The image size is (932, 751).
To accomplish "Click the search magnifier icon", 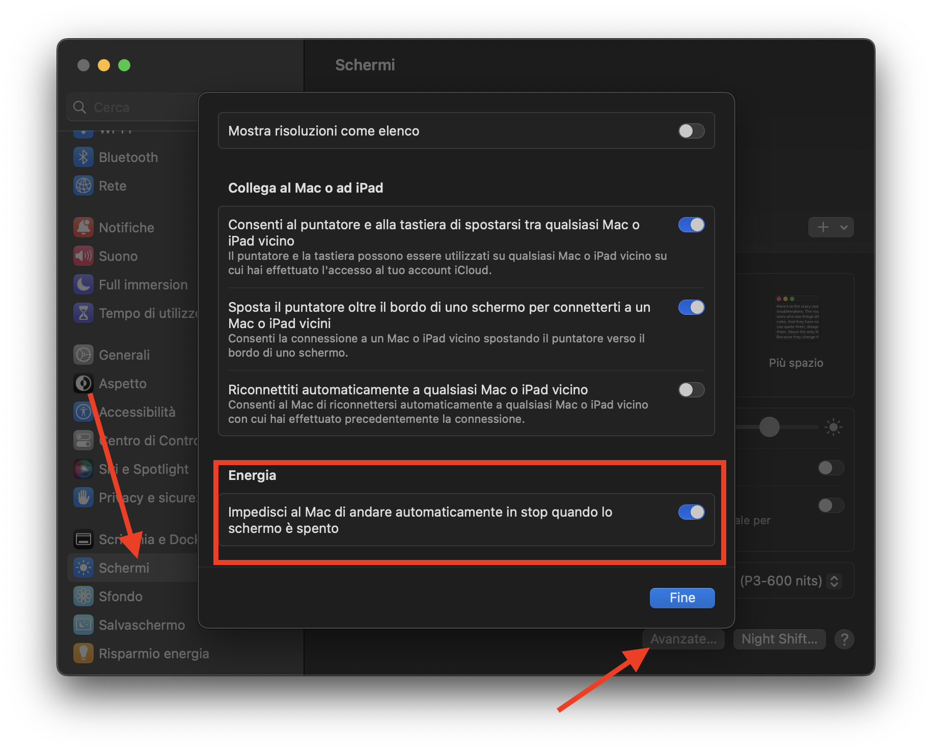I will click(79, 107).
